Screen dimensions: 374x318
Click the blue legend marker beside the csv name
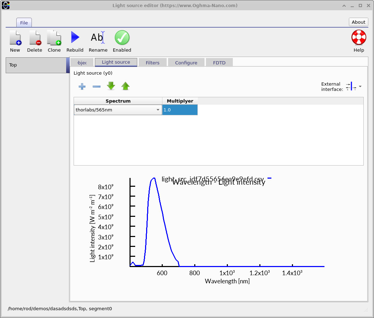coord(269,178)
